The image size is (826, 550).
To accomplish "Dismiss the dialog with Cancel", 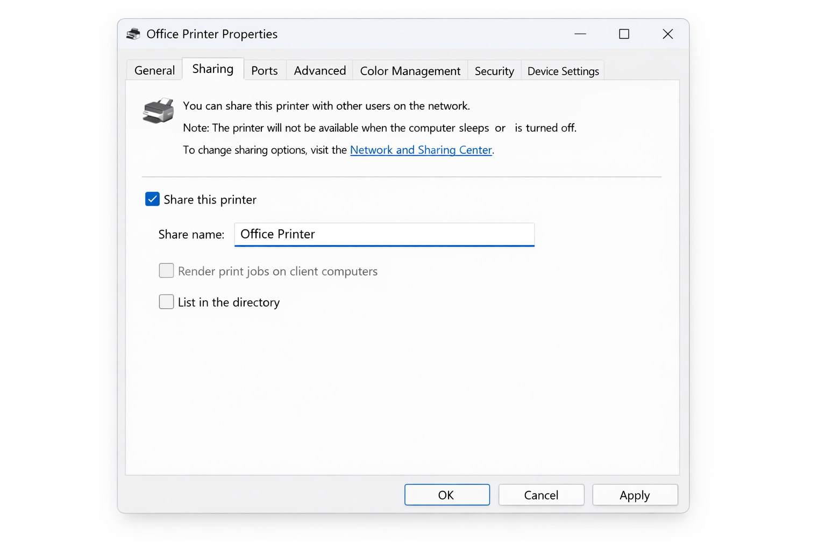I will point(541,494).
